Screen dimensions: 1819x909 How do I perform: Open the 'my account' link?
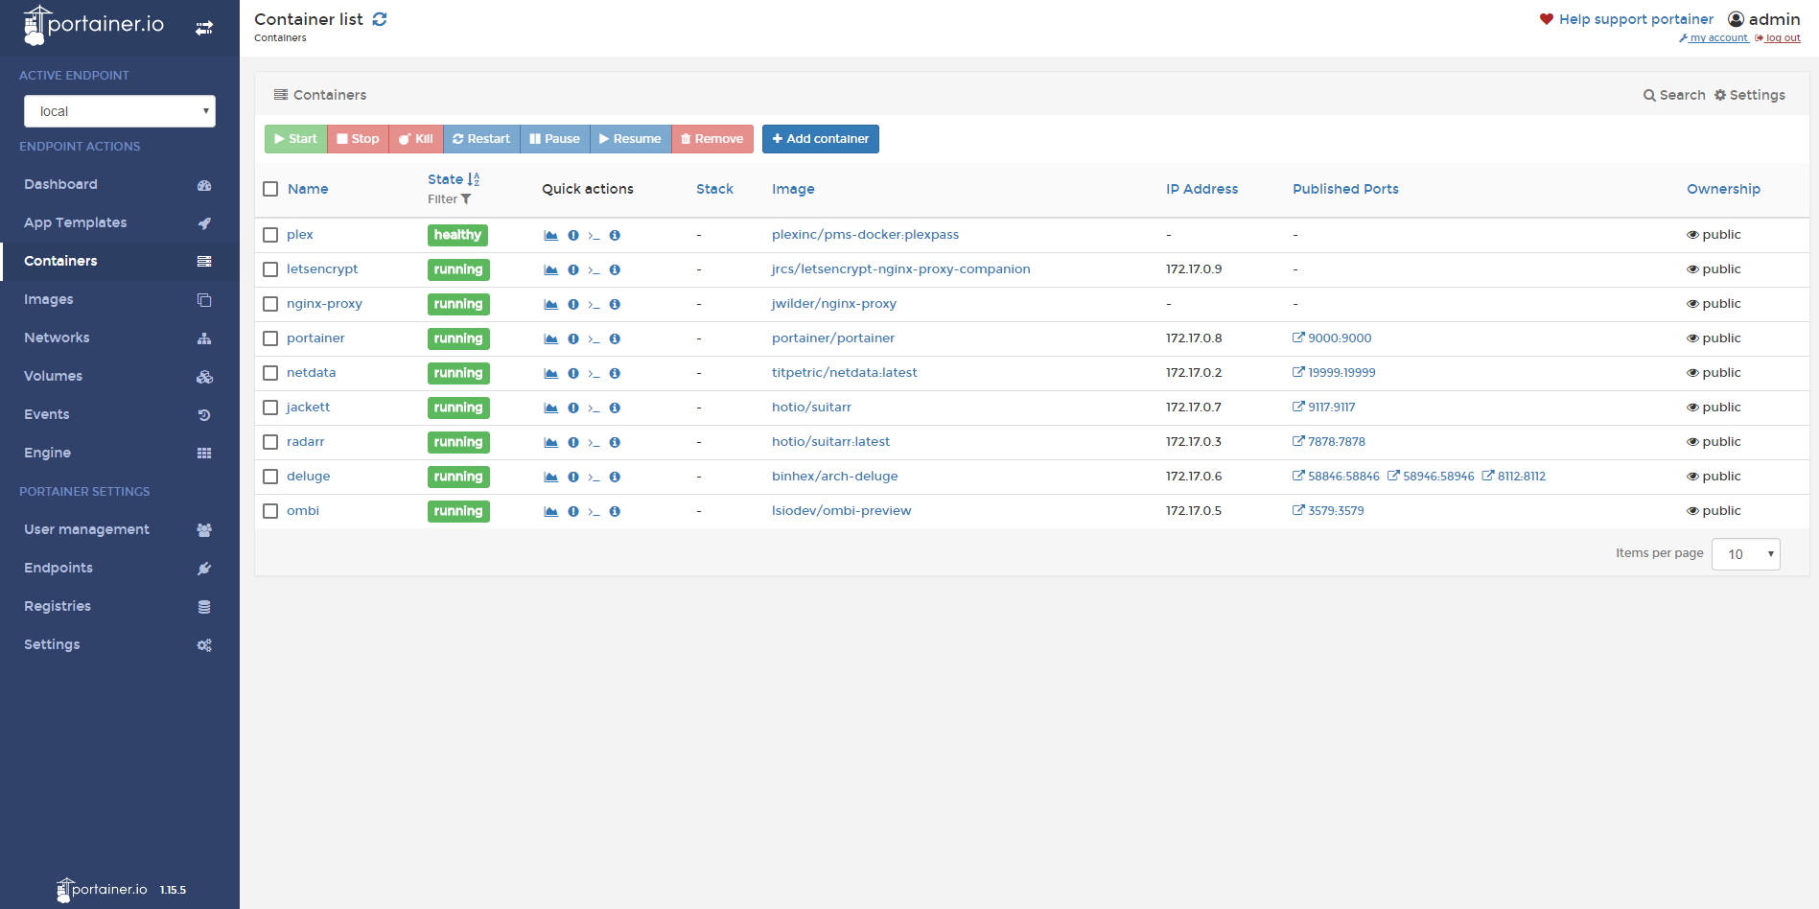point(1714,38)
